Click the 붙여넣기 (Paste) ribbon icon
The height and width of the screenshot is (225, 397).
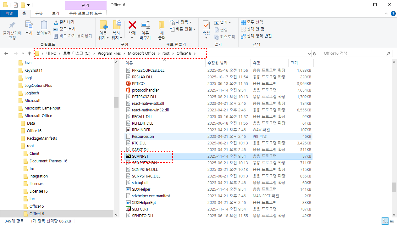(44, 25)
